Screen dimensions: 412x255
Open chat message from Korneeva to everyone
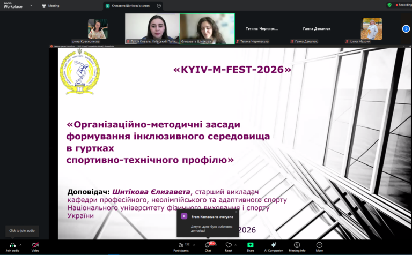coord(208,223)
